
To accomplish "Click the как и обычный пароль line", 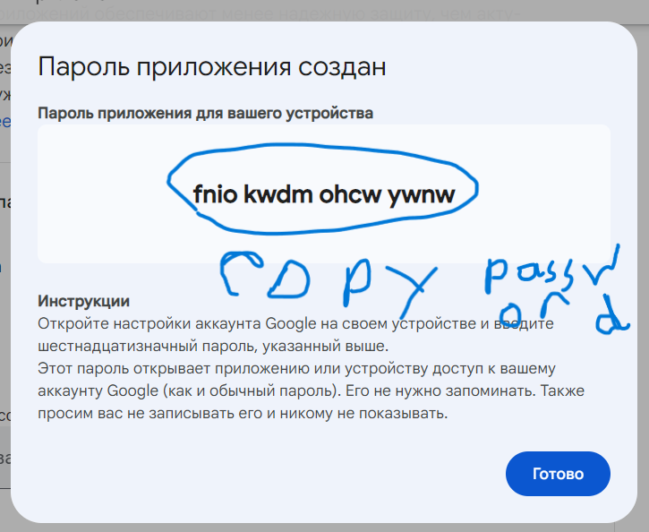I will point(311,390).
